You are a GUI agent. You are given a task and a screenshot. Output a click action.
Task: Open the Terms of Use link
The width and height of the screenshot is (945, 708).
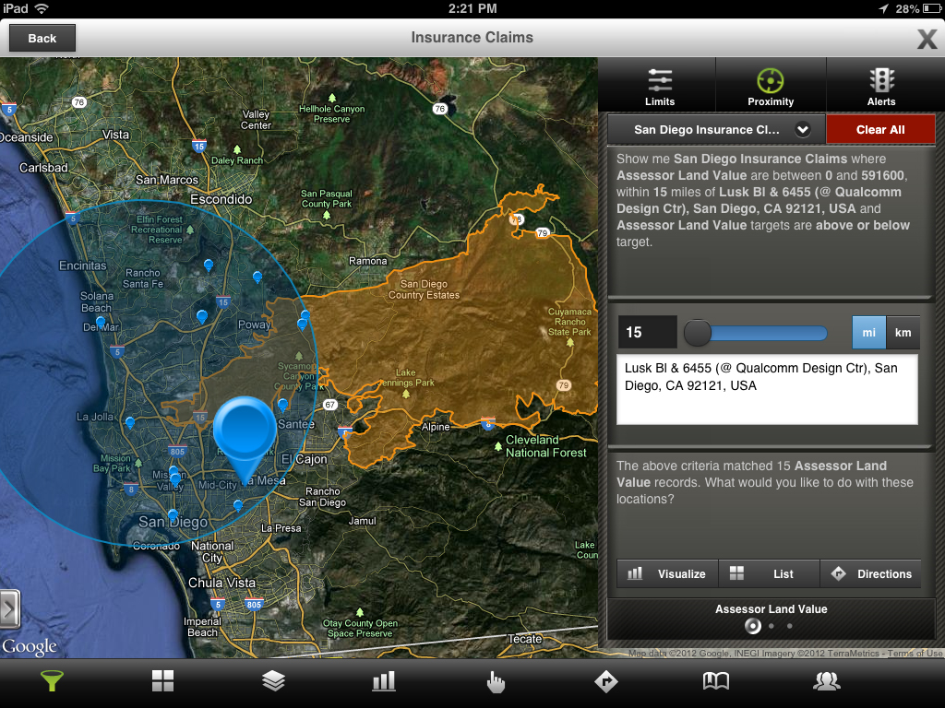click(915, 654)
